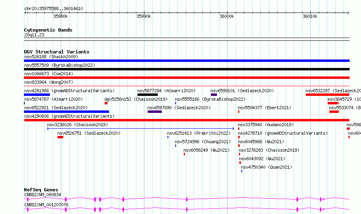Click the 36000k ruler tick label
361x214 pixels.
(x=227, y=16)
